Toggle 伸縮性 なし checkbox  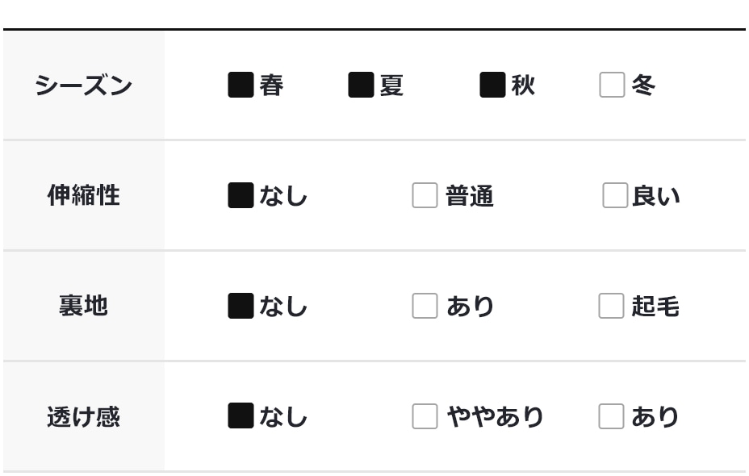click(x=241, y=195)
